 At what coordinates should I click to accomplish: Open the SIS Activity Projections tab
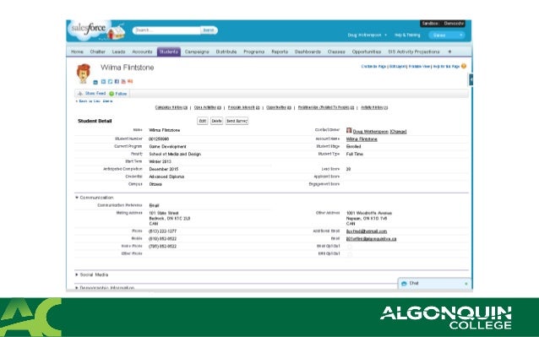click(414, 52)
